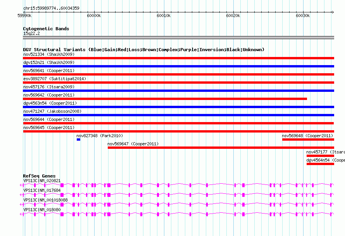This screenshot has width=345, height=236.
Task: Click the dgv152n21 (Shaikh2009) label
Action: (49, 62)
